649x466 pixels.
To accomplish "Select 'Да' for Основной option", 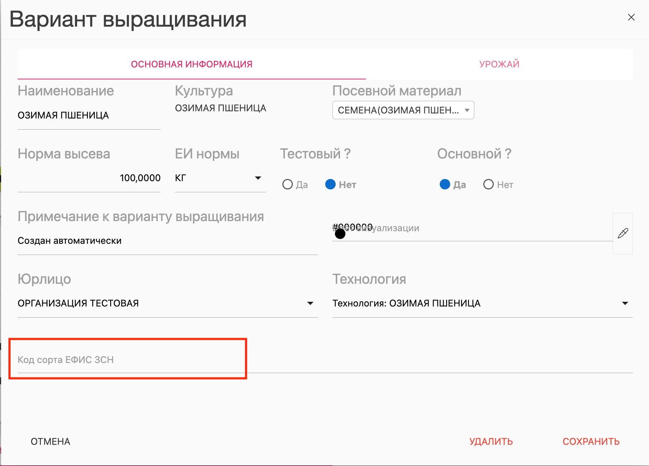I will pos(445,184).
